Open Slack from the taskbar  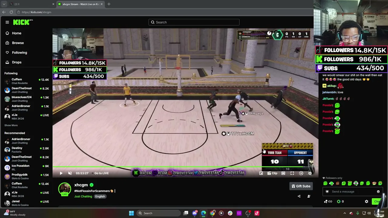[230, 213]
